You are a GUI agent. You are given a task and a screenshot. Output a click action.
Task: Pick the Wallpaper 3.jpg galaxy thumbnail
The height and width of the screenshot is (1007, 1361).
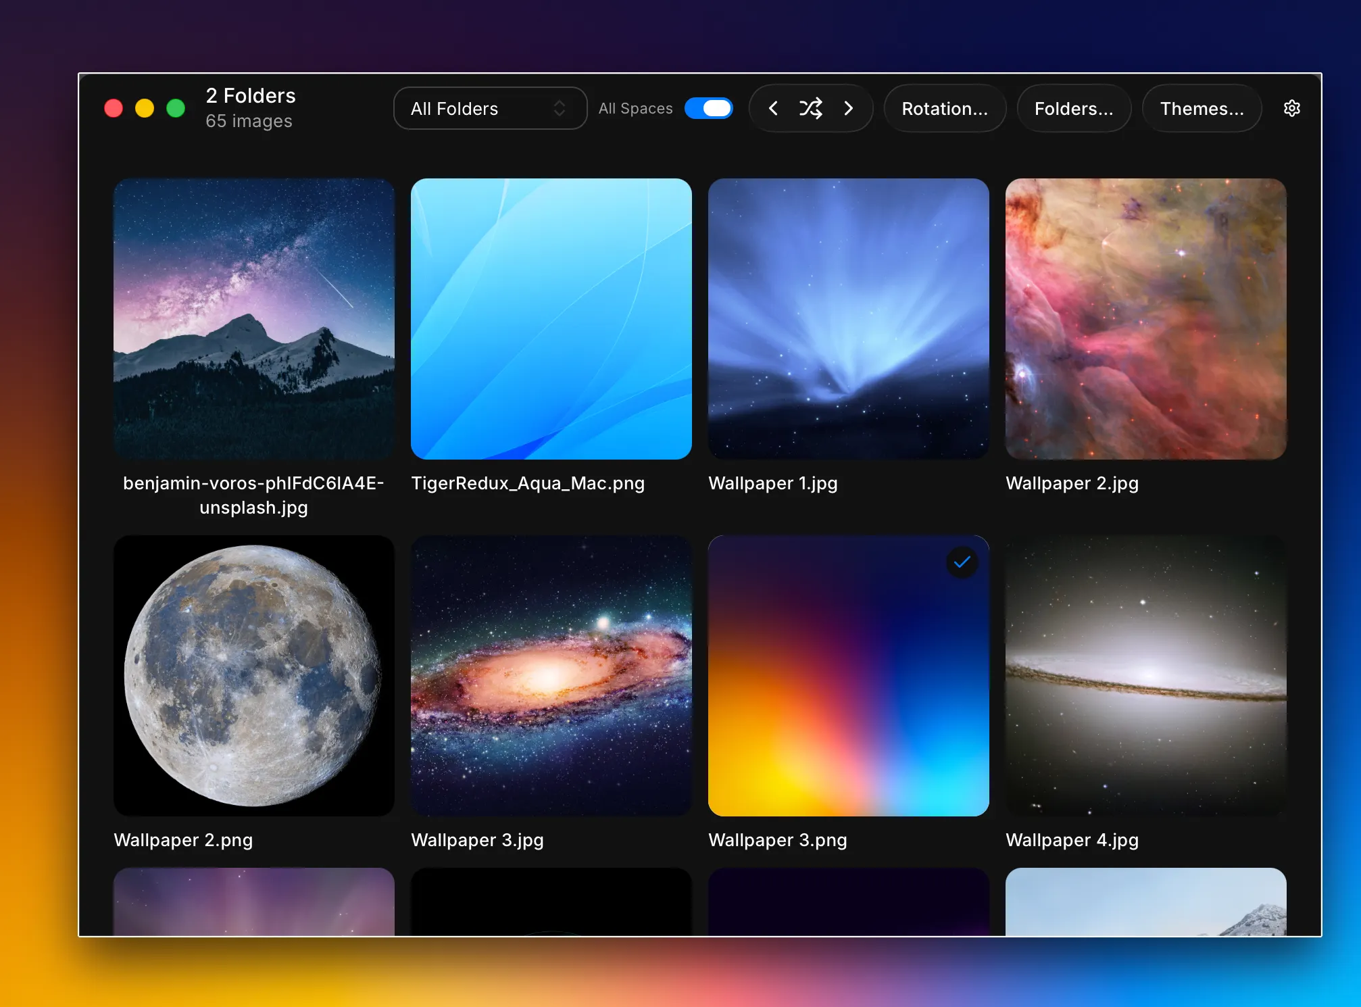point(551,676)
